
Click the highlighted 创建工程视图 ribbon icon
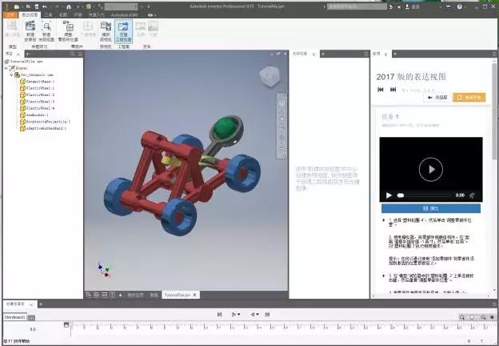123,31
